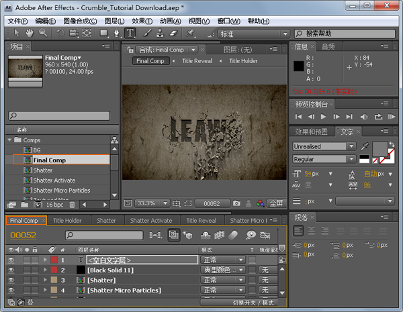Show channel with RGB color circles icon
403x312 pixels.
coord(260,203)
